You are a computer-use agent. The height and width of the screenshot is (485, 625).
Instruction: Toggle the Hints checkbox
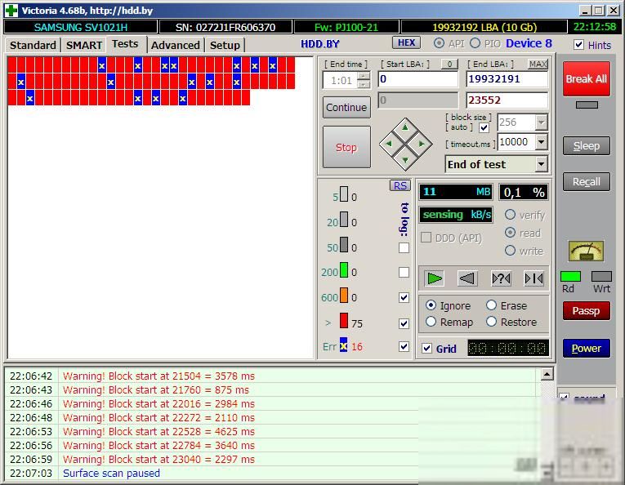[578, 45]
